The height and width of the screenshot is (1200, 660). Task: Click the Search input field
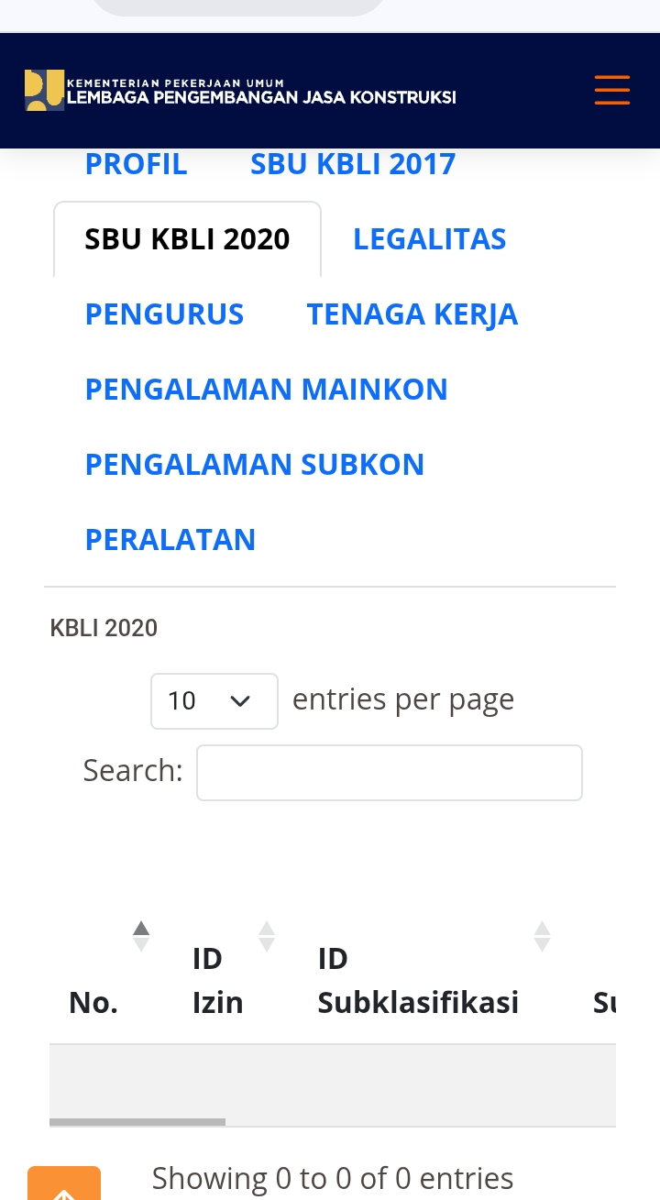pyautogui.click(x=390, y=773)
